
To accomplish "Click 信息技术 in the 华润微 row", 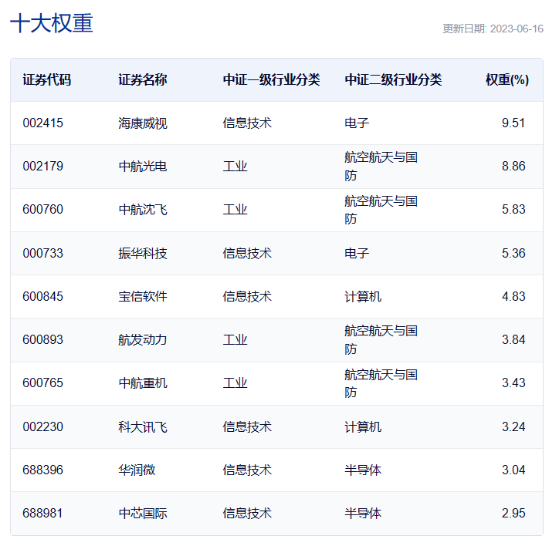I will [x=247, y=470].
